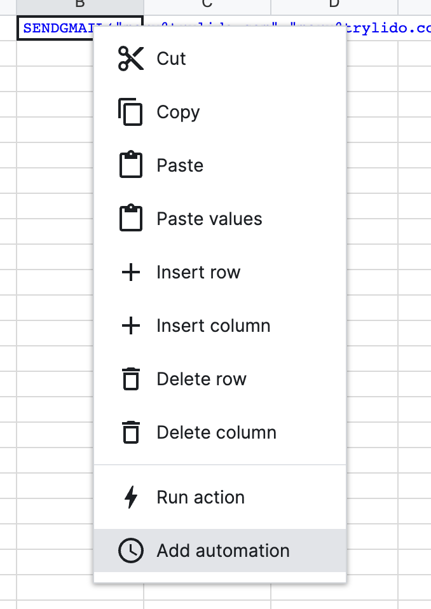Click the plus icon beside Insert row

click(x=131, y=272)
